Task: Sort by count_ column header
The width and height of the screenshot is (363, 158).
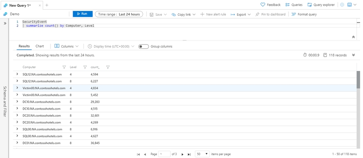Action: (95, 67)
